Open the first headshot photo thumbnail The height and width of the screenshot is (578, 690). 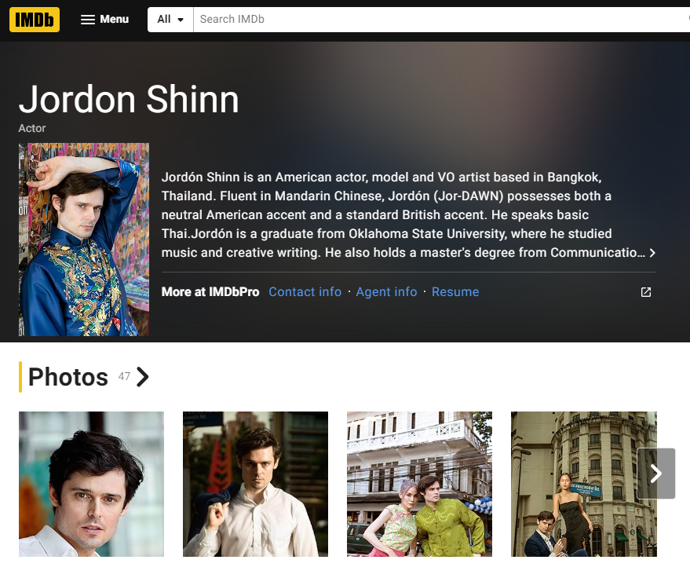click(91, 485)
